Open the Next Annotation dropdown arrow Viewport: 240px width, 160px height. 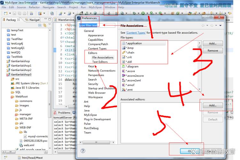coord(216,13)
